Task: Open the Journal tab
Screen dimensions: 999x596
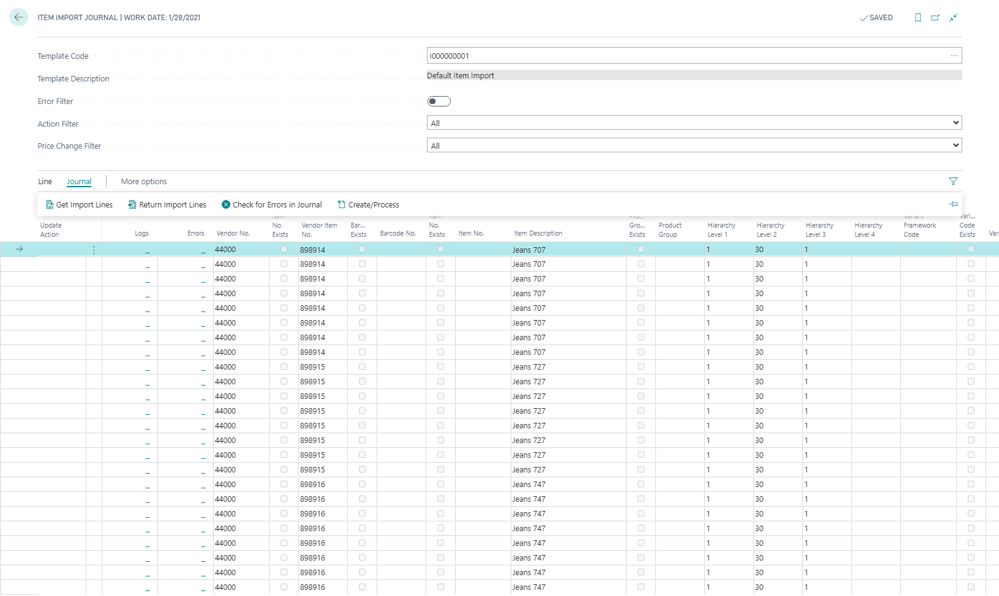Action: [79, 182]
